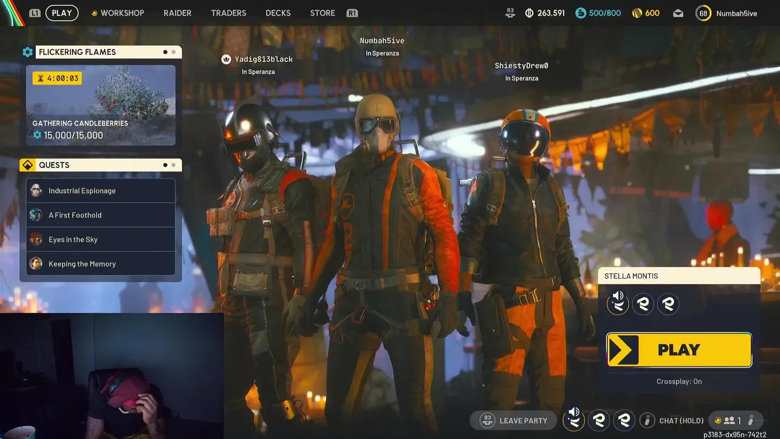Click speaking player icon in Stella Montis panel
Viewport: 780px width, 439px height.
(618, 303)
